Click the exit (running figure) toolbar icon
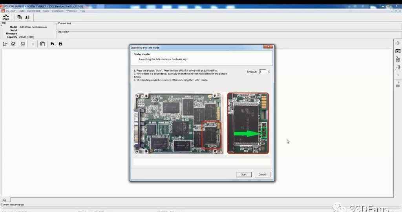Viewport: 402px width, 212px height. pyautogui.click(x=27, y=17)
